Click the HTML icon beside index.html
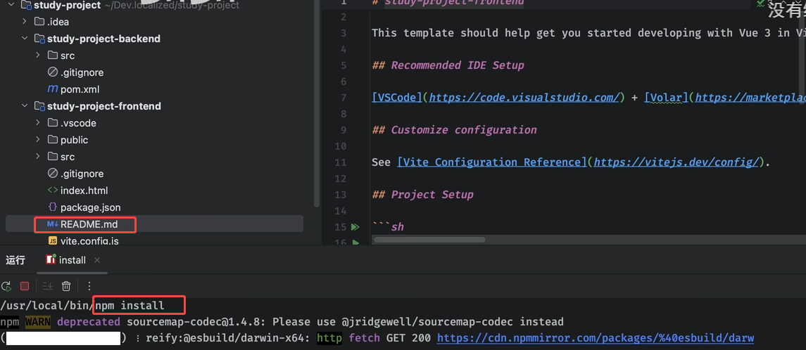Image resolution: width=806 pixels, height=350 pixels. click(52, 190)
